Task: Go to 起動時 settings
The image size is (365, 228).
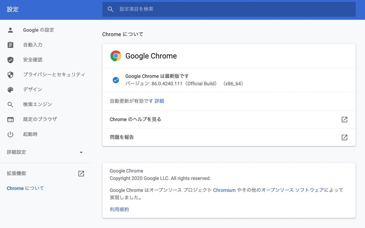Action: pos(30,134)
